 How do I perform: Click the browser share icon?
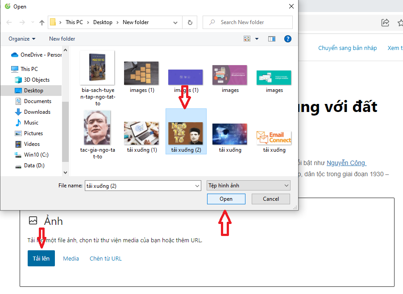385,22
